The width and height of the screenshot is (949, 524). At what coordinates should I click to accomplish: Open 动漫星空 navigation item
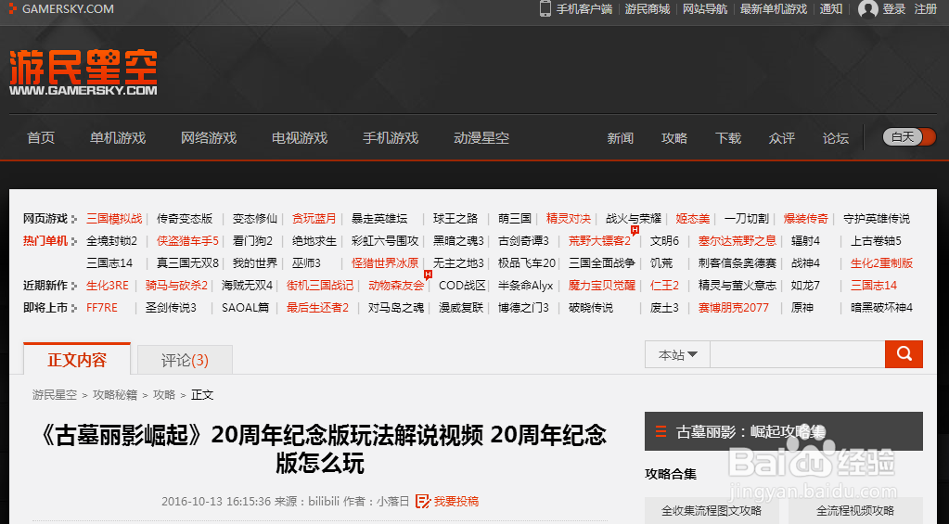[481, 138]
